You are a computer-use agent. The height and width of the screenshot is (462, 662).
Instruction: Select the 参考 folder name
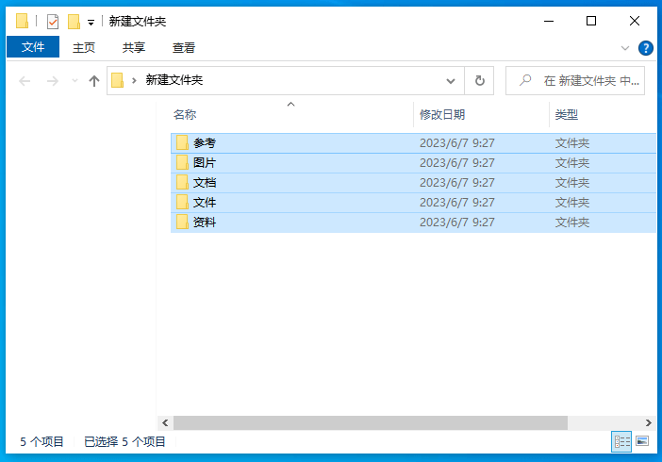coord(205,143)
